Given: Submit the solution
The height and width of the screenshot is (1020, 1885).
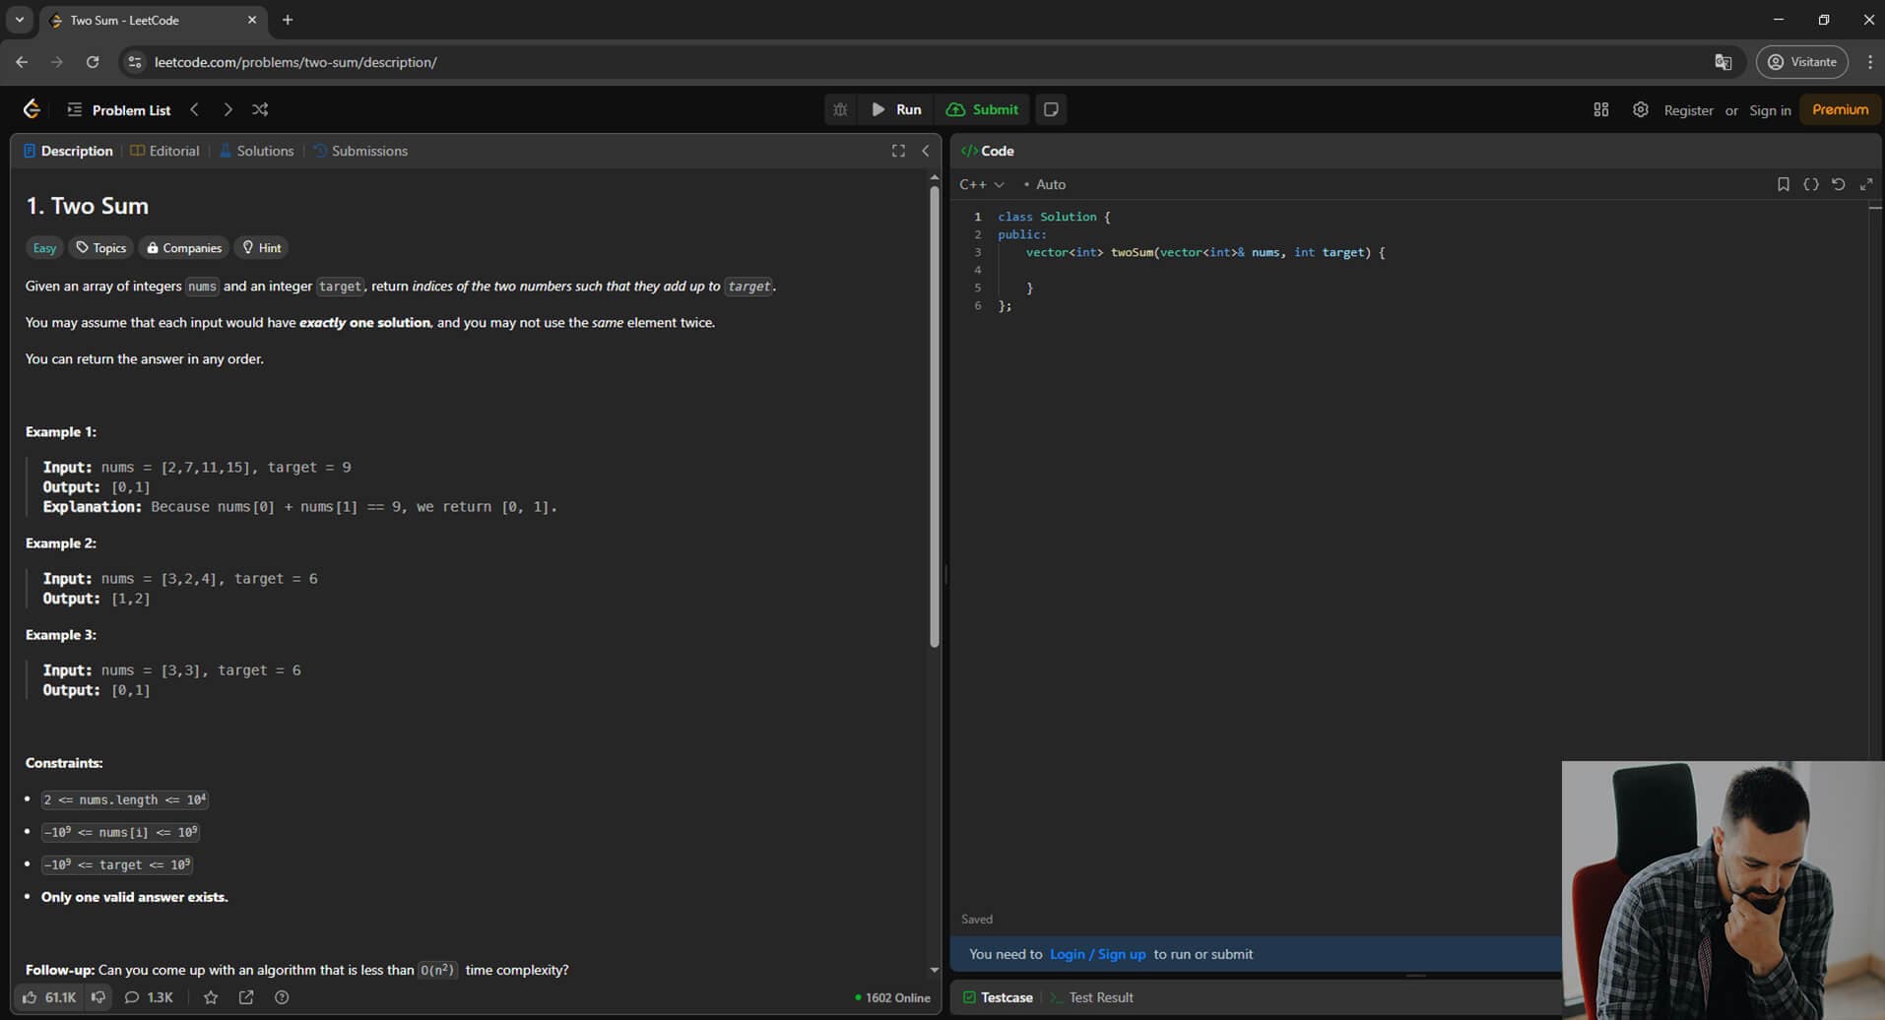Looking at the screenshot, I should pos(982,109).
